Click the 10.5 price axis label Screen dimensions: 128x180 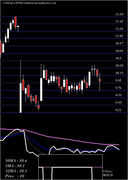coord(118,58)
